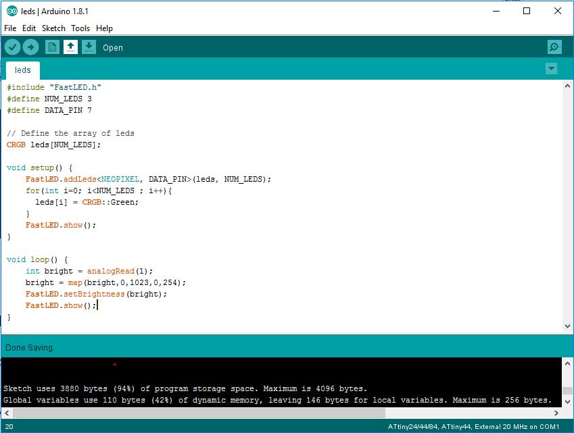Click the console scrollbar up arrow
Image resolution: width=574 pixels, height=433 pixels.
coord(567,363)
